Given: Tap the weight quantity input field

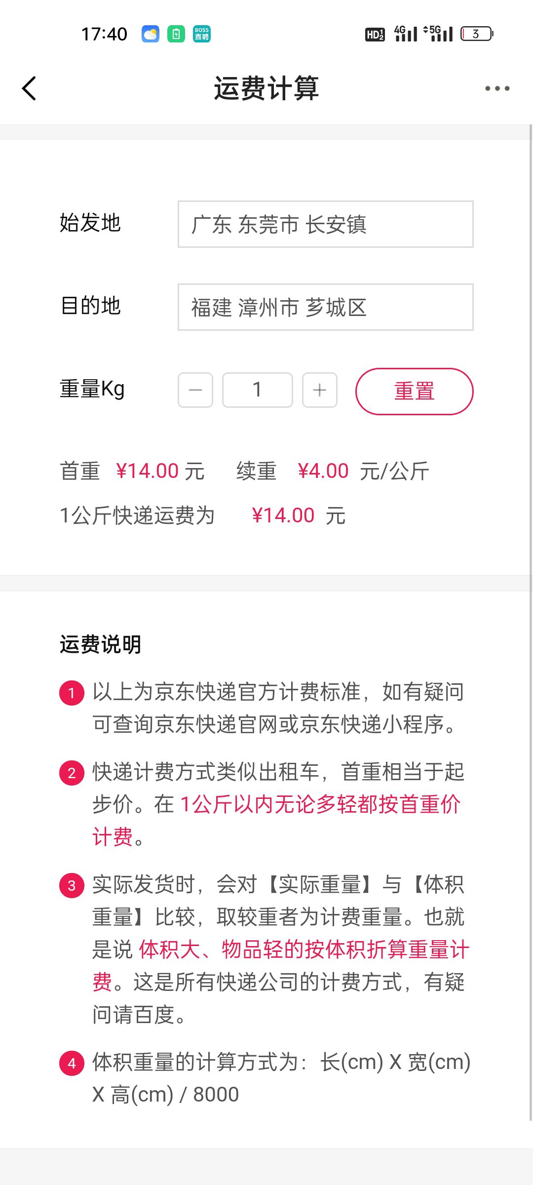Looking at the screenshot, I should [257, 390].
